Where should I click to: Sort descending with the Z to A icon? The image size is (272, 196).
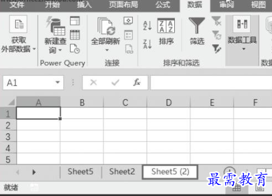click(147, 44)
